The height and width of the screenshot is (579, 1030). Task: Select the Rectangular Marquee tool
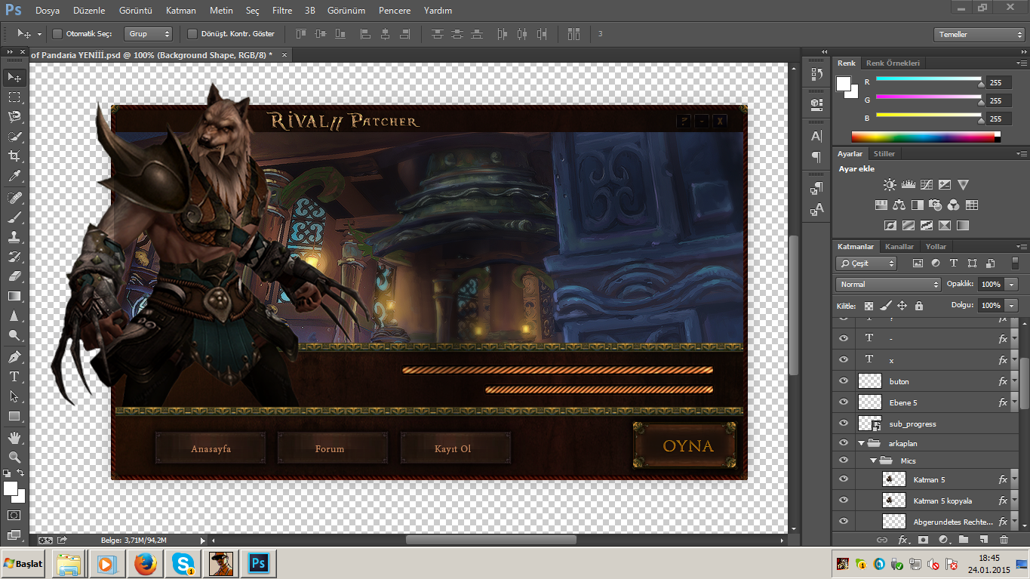[14, 97]
